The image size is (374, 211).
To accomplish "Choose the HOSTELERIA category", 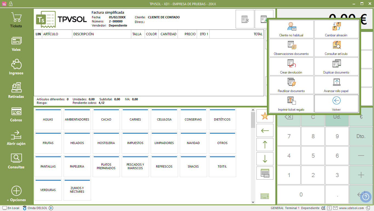I will (x=106, y=143).
